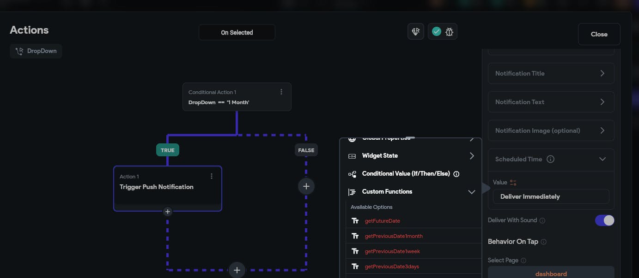Select getFutureDate custom function
639x278 pixels.
tap(382, 221)
